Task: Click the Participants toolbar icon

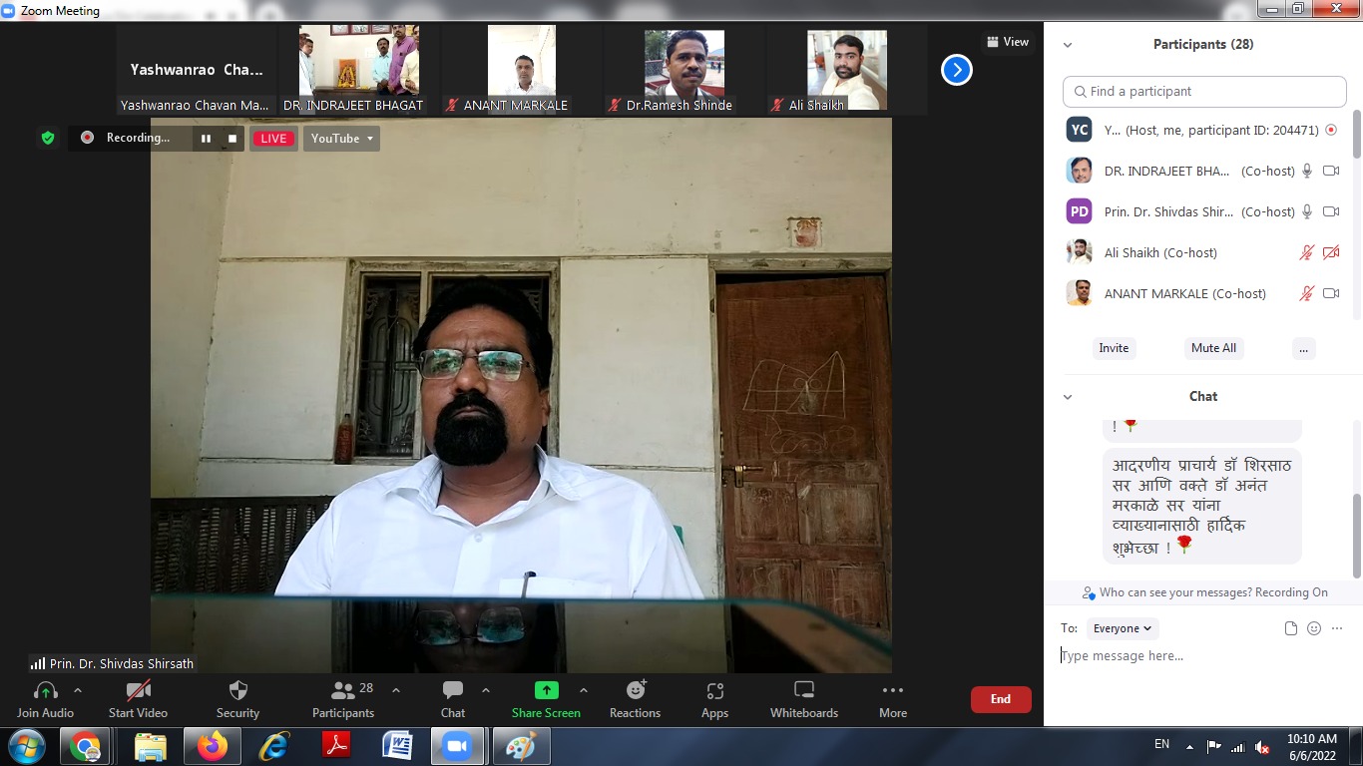Action: pos(343,690)
